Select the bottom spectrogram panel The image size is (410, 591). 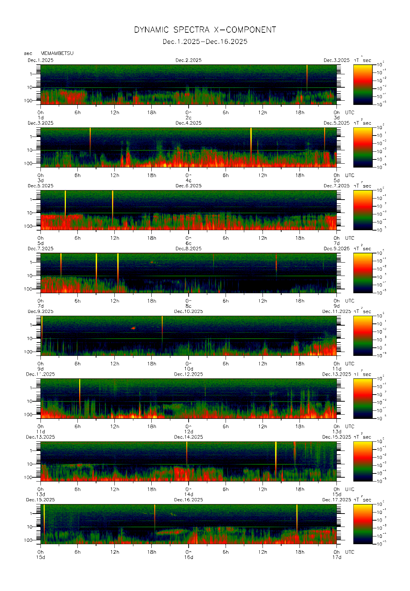coord(188,524)
